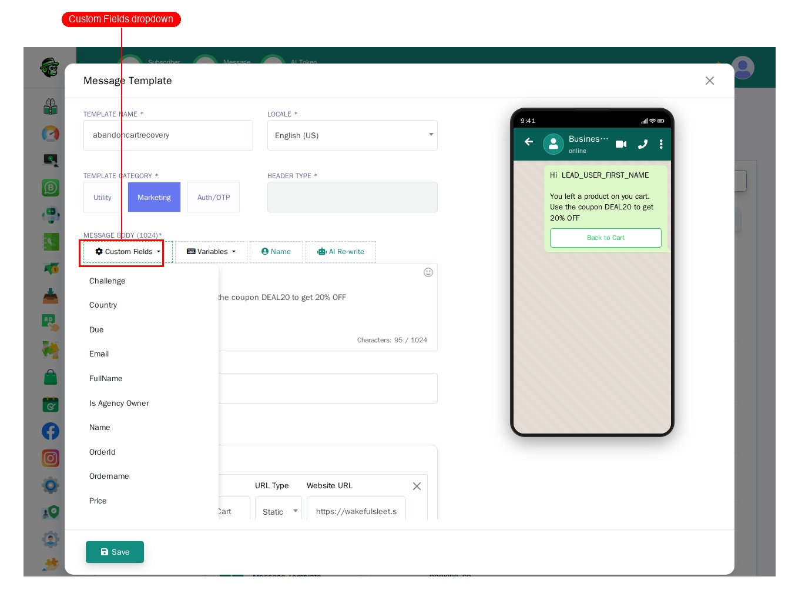Choose Country from custom fields list
Viewport: 805px width, 600px height.
point(103,305)
